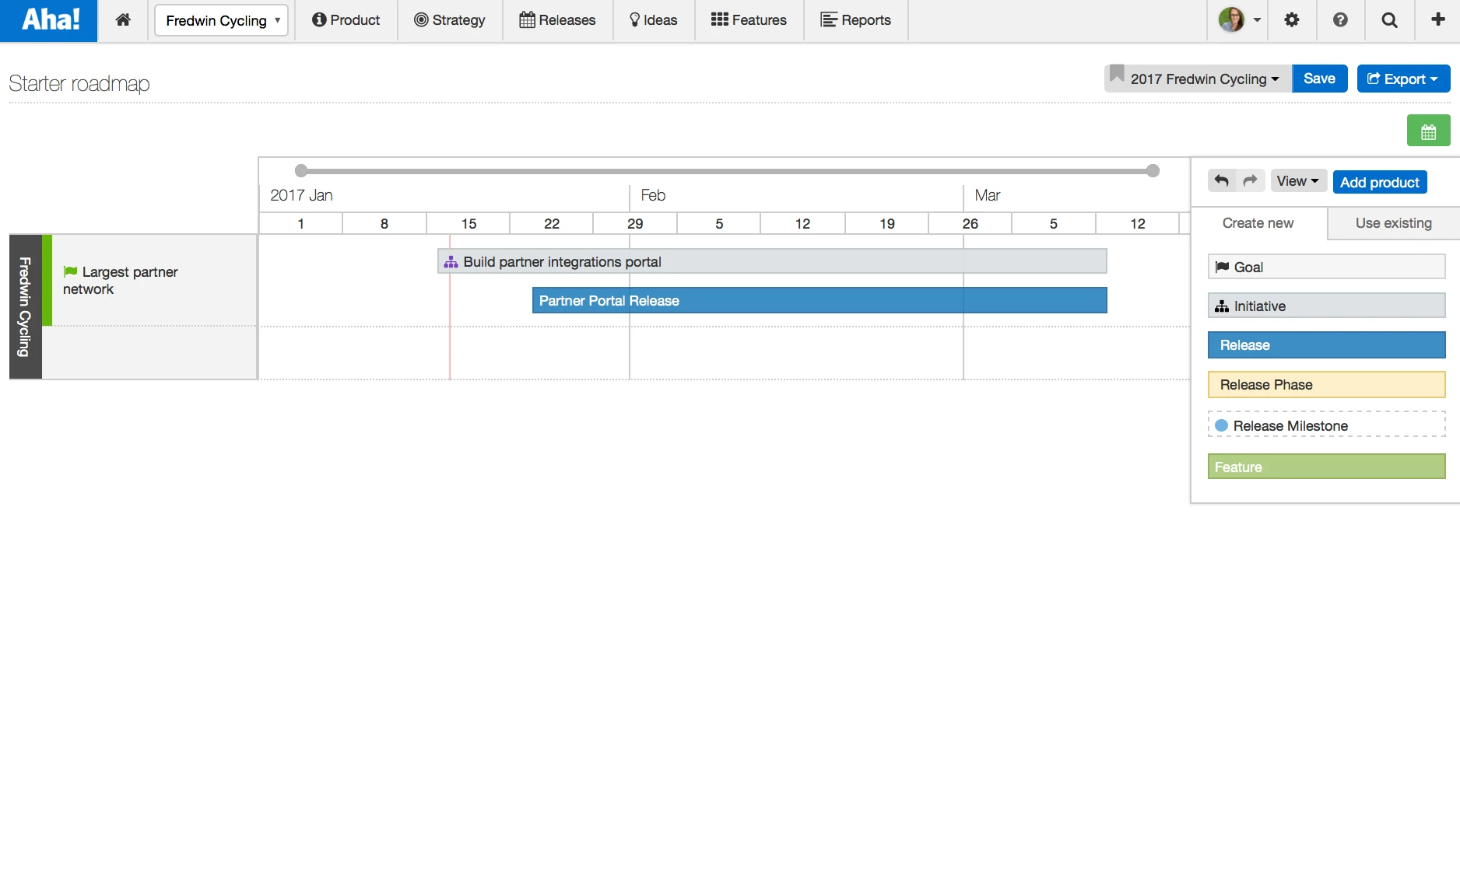Open the Releases menu

(557, 20)
